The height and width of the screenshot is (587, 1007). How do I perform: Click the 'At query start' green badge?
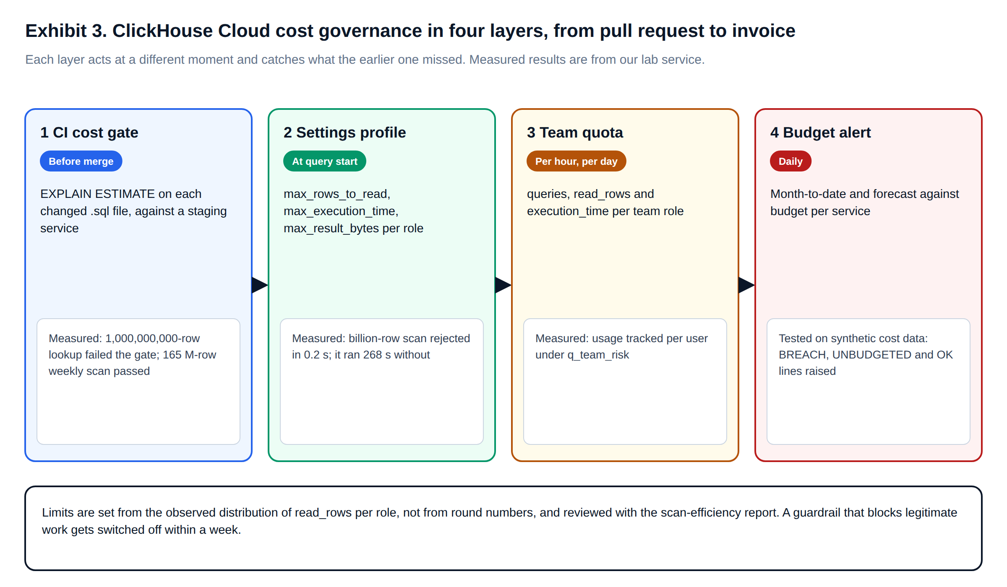click(x=325, y=161)
